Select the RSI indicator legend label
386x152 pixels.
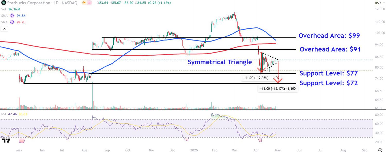point(4,114)
